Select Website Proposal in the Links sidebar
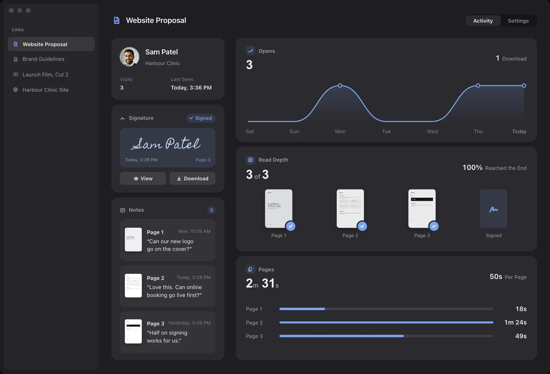The image size is (550, 374). [x=51, y=44]
